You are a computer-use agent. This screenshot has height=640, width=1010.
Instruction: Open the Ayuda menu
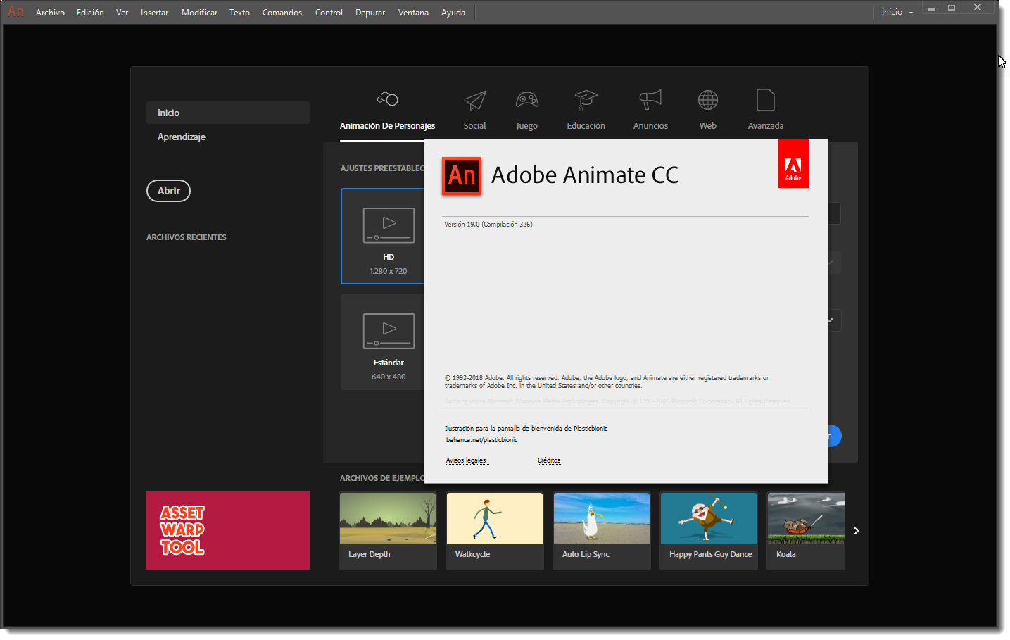click(453, 13)
